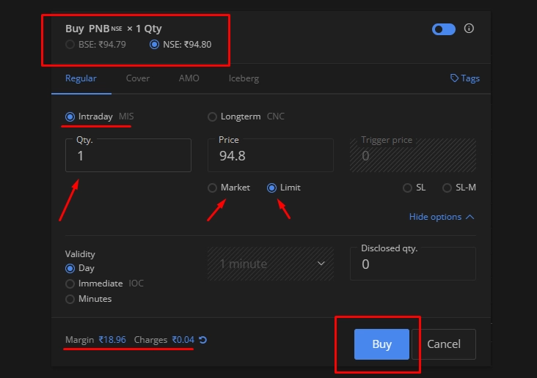Open the order info icon
The height and width of the screenshot is (378, 537).
click(x=469, y=29)
